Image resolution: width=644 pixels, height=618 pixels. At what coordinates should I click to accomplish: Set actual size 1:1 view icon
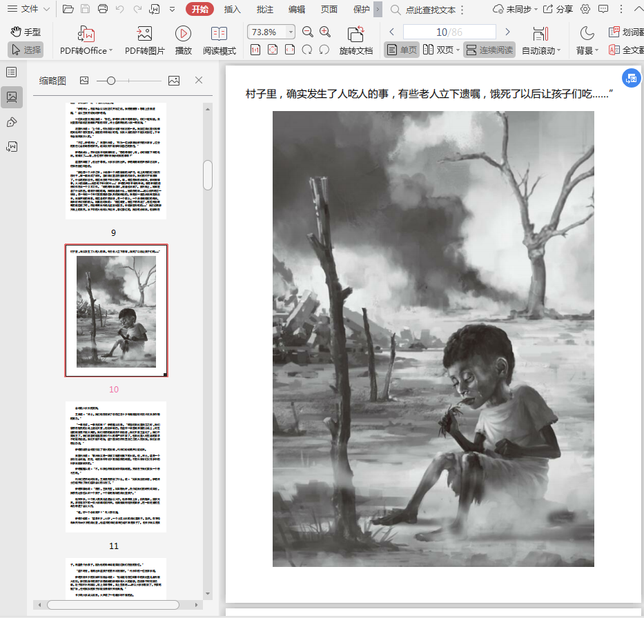pos(255,50)
